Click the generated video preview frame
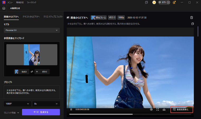Image resolution: width=201 pixels, height=119 pixels. 130,72
